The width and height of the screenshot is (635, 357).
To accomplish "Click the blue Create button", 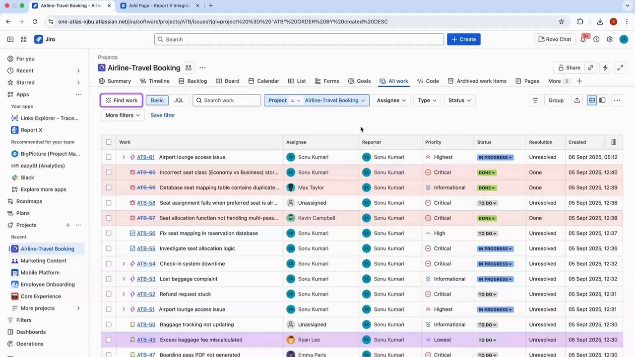I will (x=464, y=39).
